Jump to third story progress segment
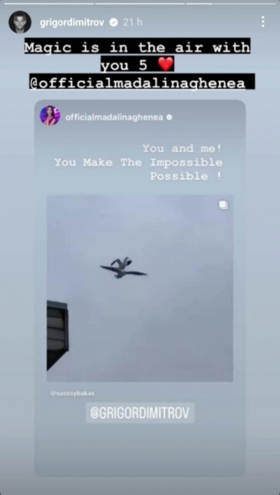Screen dimensions: 280x495 (231, 3)
